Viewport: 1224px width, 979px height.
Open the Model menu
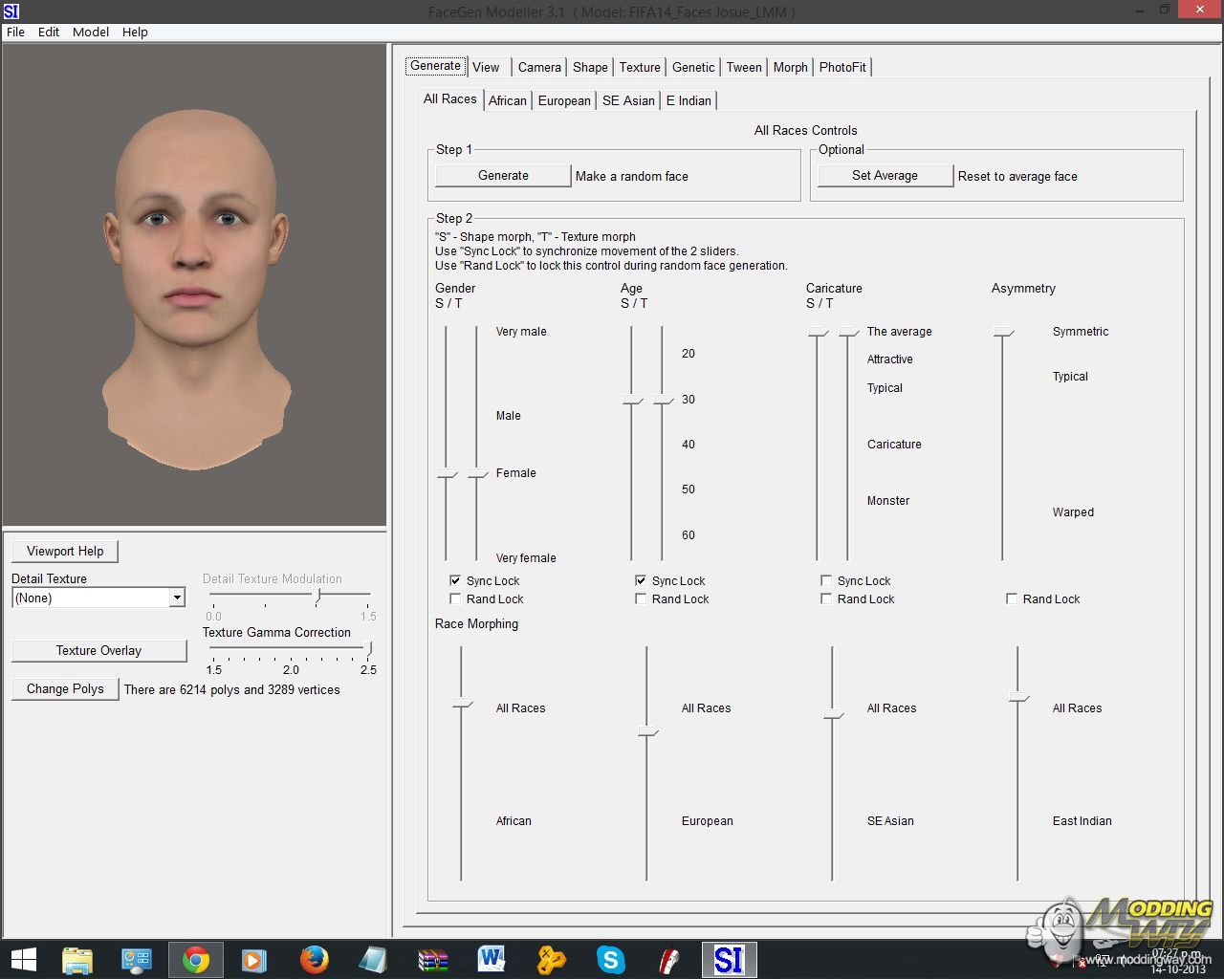click(x=91, y=32)
